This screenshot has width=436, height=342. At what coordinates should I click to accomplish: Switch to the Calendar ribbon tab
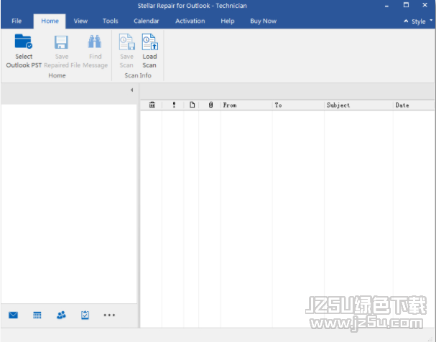coord(147,21)
